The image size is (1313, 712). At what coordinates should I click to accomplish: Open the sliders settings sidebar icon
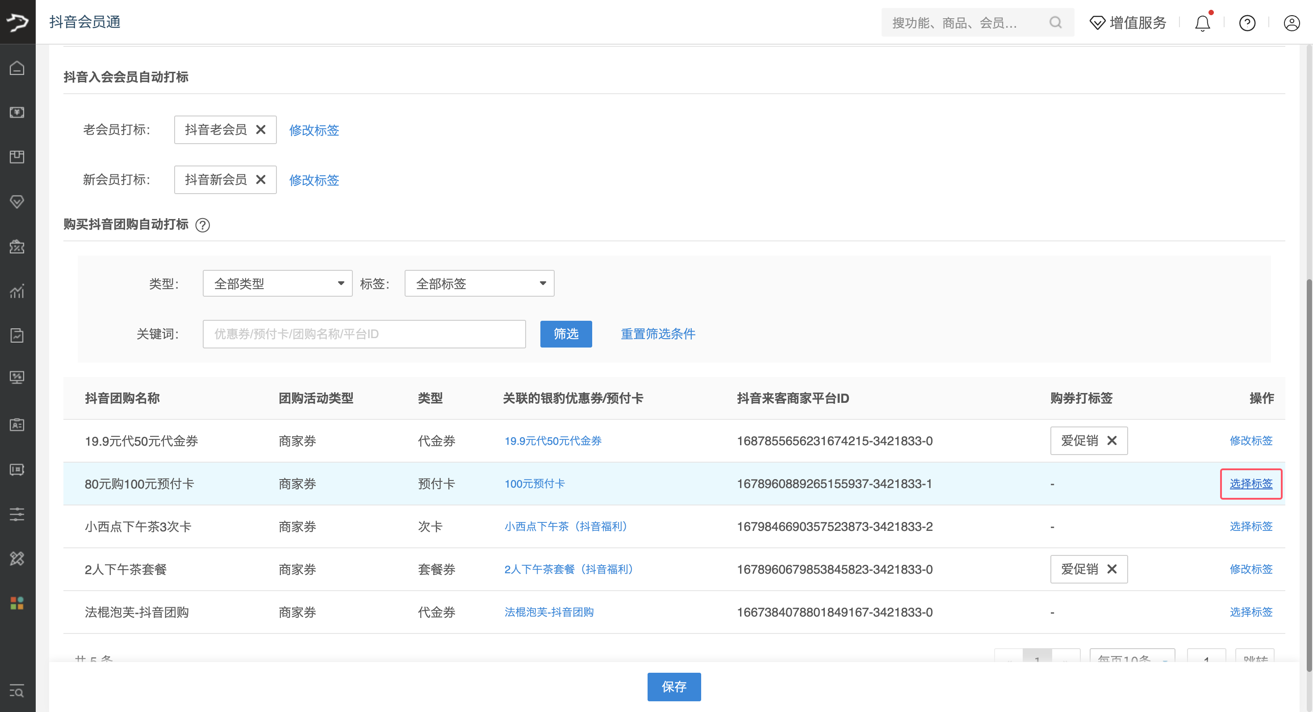(x=17, y=514)
